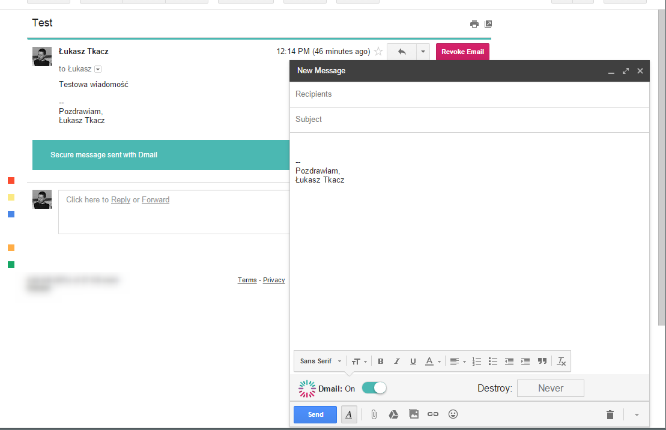Toggle the formatting options button

point(349,415)
